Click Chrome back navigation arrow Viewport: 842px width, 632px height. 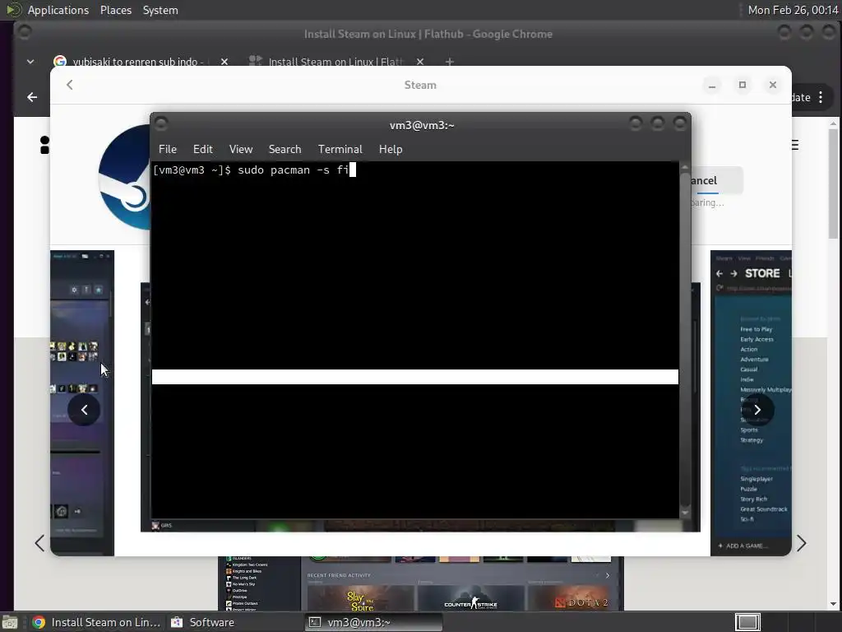pos(32,97)
